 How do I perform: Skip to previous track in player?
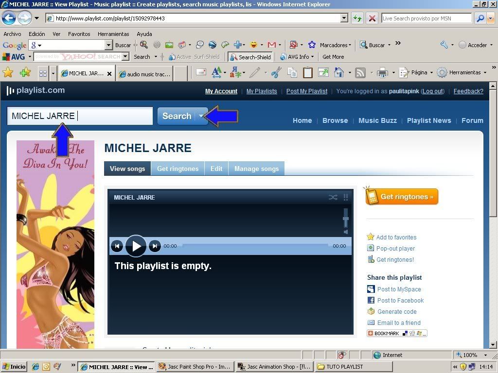[x=117, y=246]
